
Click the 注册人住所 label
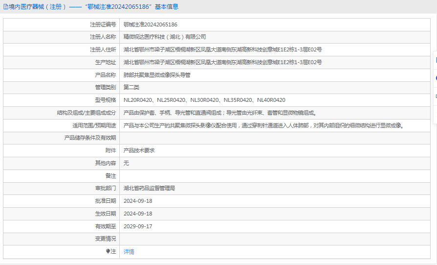pyautogui.click(x=103, y=49)
